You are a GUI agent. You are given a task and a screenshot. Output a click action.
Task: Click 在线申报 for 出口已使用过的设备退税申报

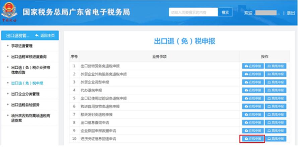[253, 98]
